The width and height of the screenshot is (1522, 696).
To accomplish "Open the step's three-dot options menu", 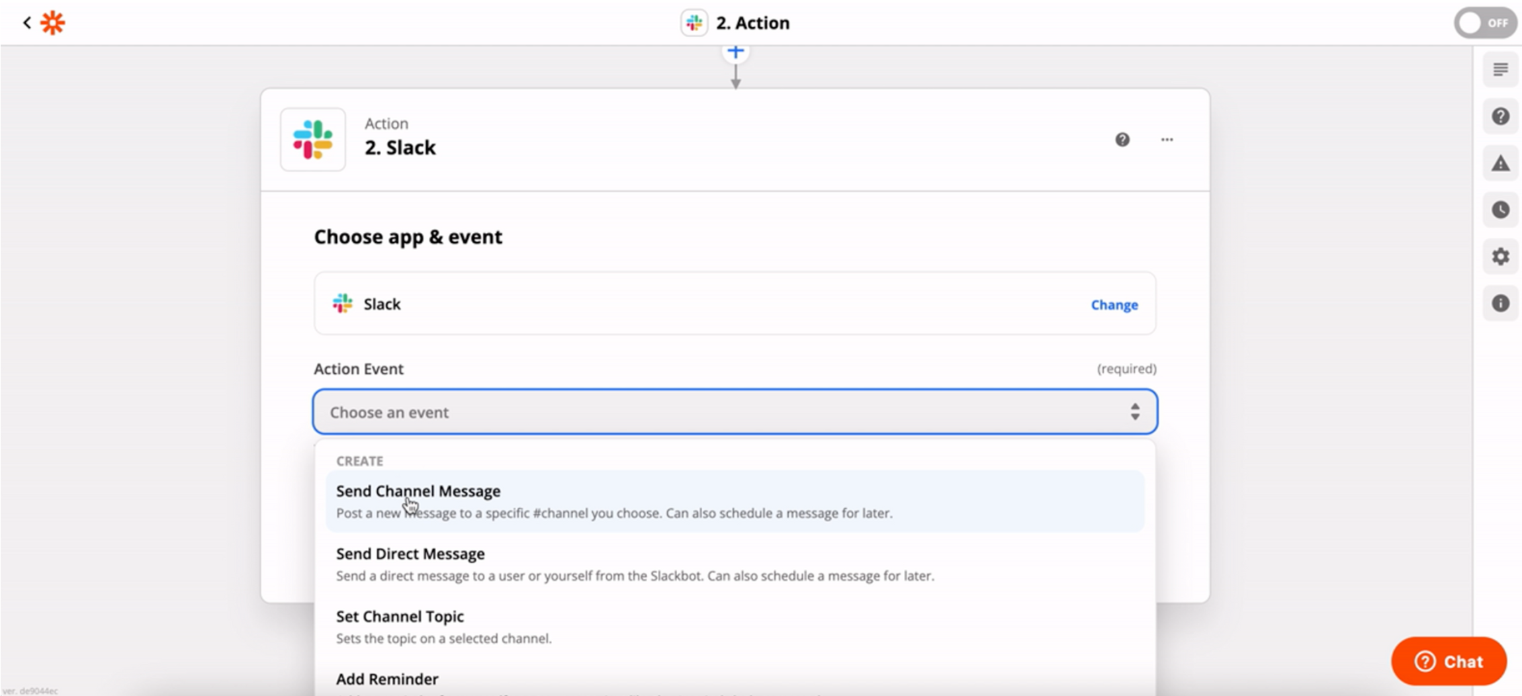I will tap(1167, 140).
